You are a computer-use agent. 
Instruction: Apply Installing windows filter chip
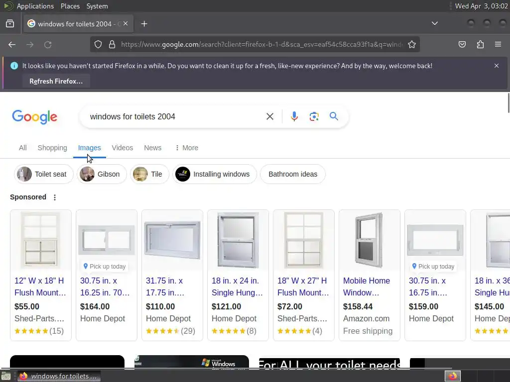coord(215,174)
